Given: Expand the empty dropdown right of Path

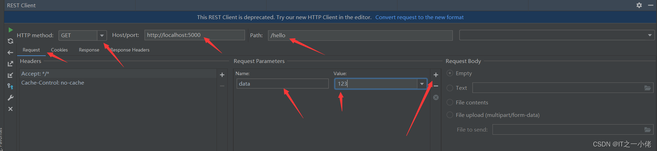Looking at the screenshot, I should pos(650,35).
